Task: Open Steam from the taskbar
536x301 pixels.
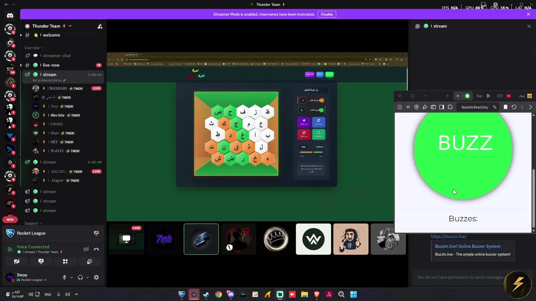Action: [x=206, y=294]
